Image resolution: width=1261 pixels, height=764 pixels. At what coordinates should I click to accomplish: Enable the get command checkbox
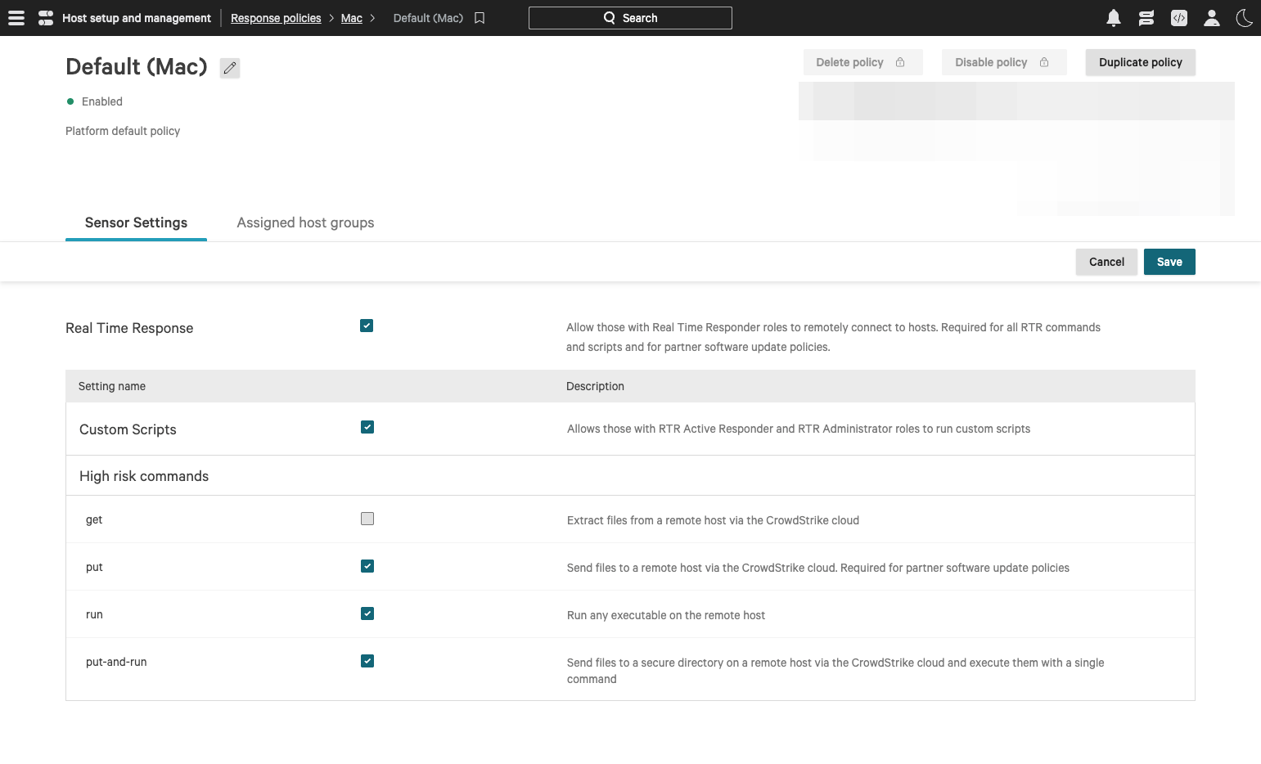pos(367,519)
